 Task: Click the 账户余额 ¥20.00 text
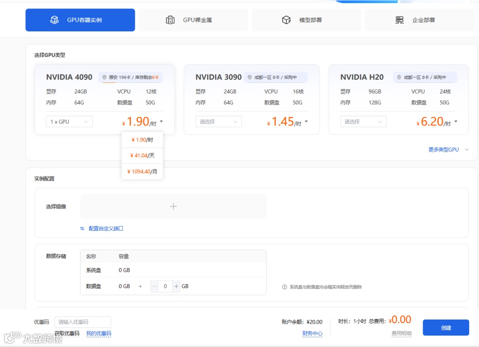click(302, 322)
